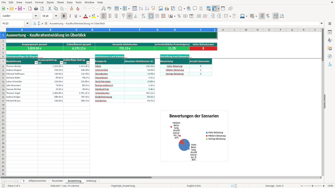The image size is (335, 188).
Task: Add a decimal place
Action: tap(199, 16)
